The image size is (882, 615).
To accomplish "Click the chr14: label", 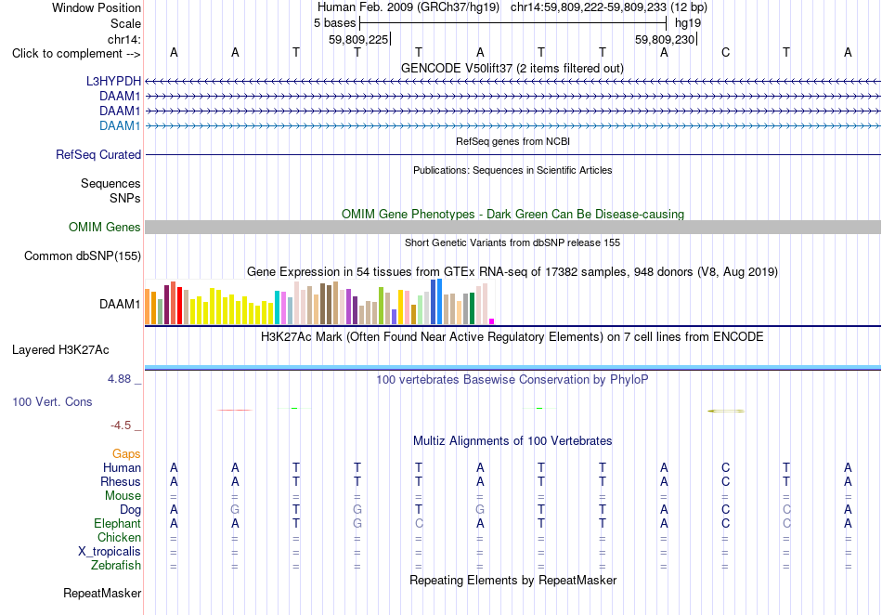I will [x=123, y=39].
